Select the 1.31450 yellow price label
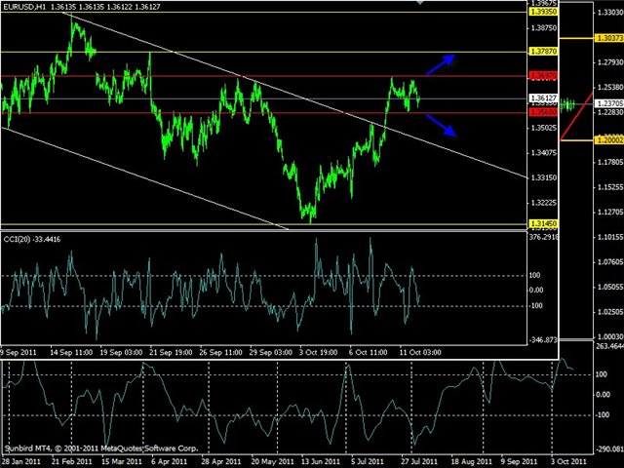 coord(542,224)
